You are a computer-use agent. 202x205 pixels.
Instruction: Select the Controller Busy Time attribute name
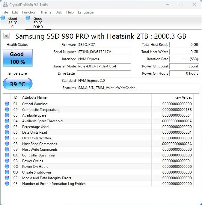coord(38,155)
